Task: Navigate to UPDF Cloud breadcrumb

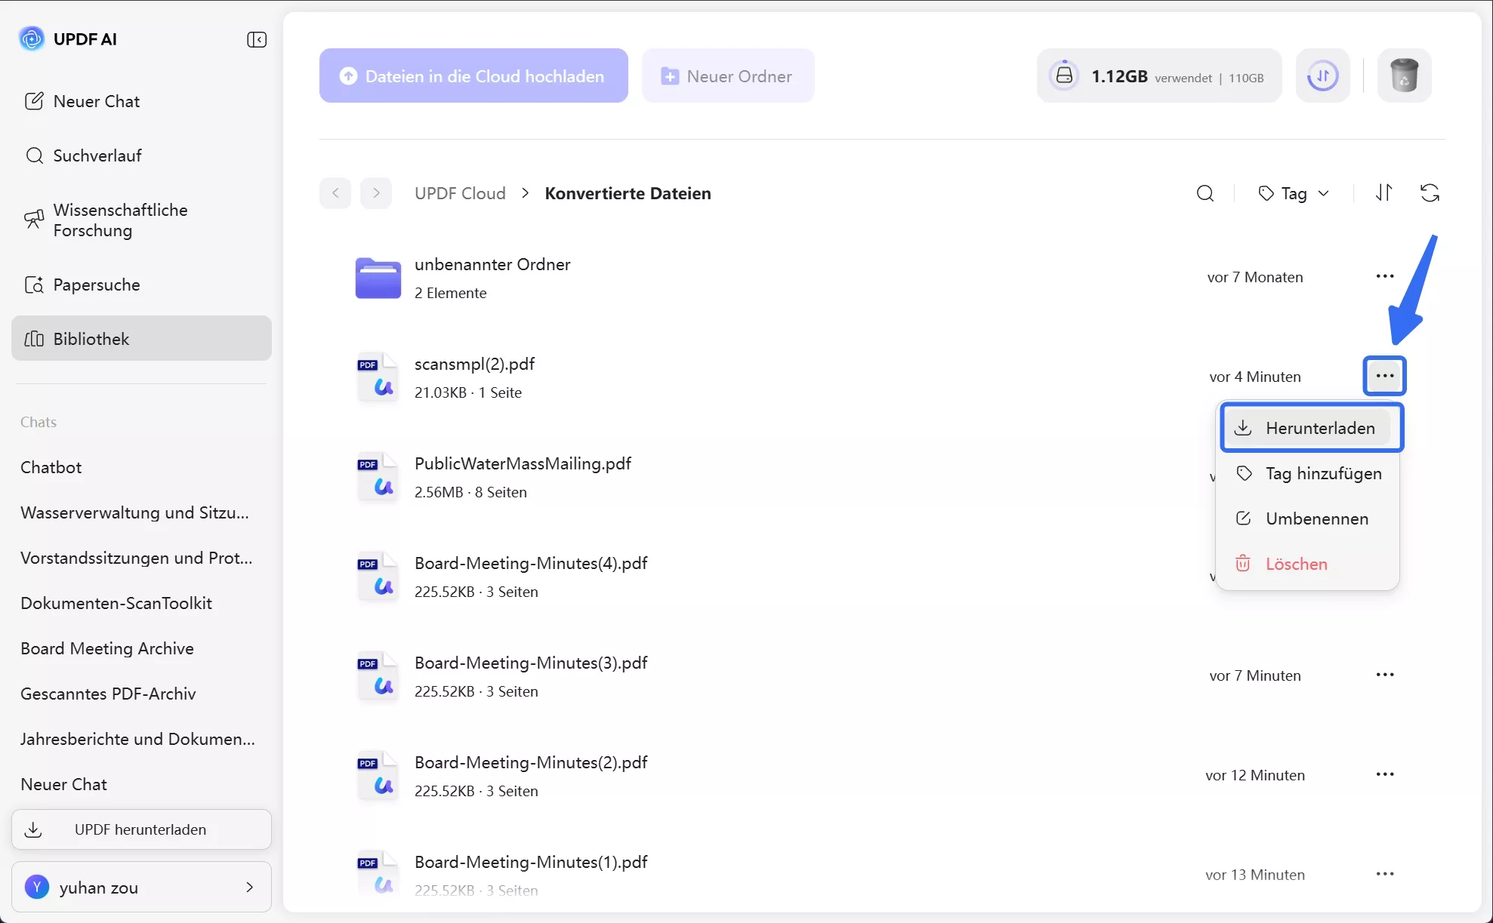Action: [460, 193]
